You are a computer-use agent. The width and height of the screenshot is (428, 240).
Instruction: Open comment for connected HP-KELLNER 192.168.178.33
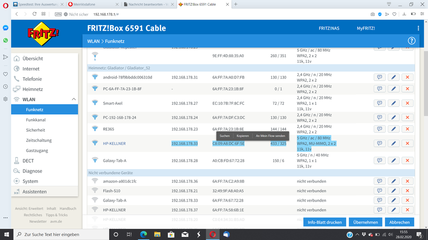pyautogui.click(x=380, y=143)
